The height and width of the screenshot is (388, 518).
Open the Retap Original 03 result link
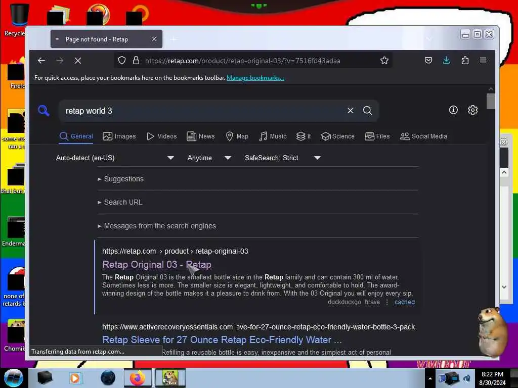click(x=157, y=265)
